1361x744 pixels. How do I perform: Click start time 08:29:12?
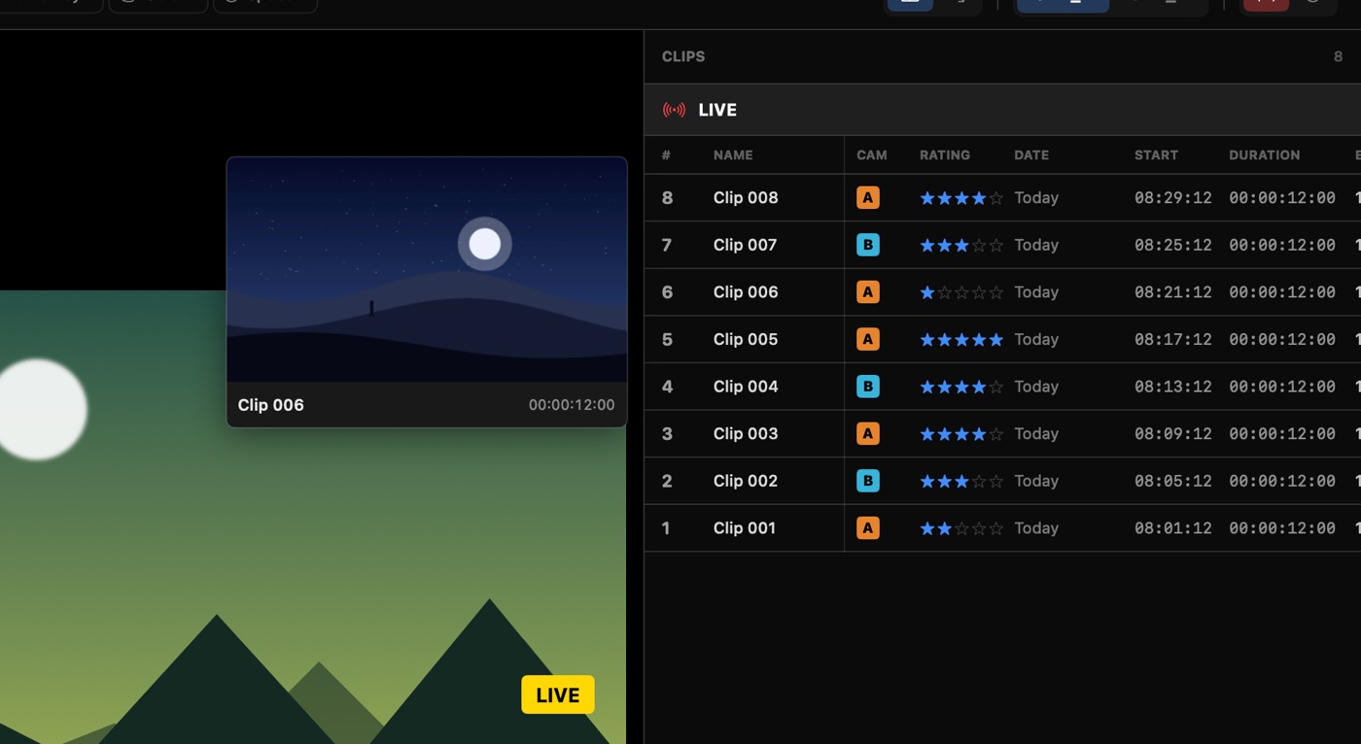(x=1173, y=198)
